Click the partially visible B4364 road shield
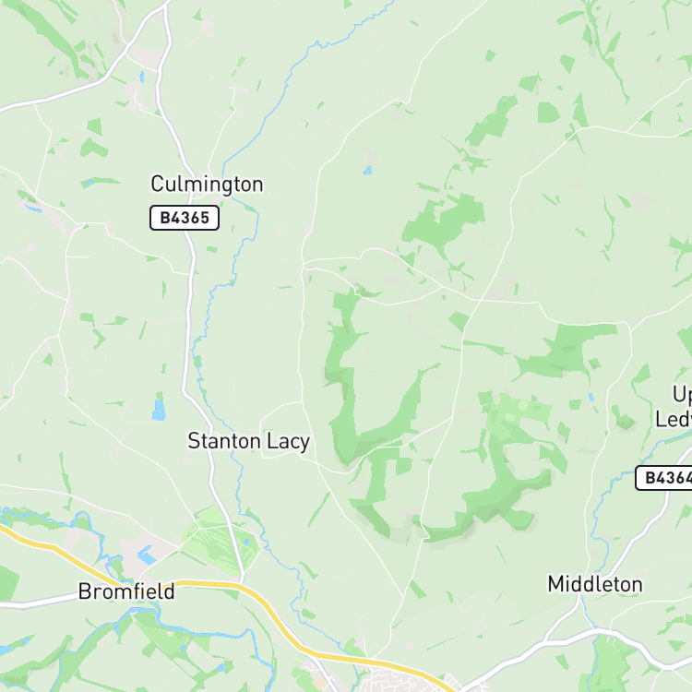The width and height of the screenshot is (692, 692). point(663,478)
